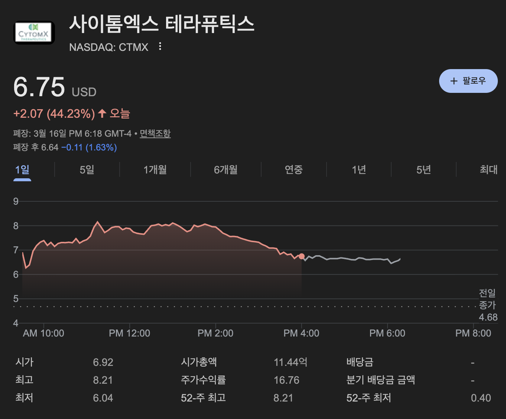Viewport: 506px width, 419px height.
Task: Switch to the 6개월 chart tab
Action: pos(226,170)
